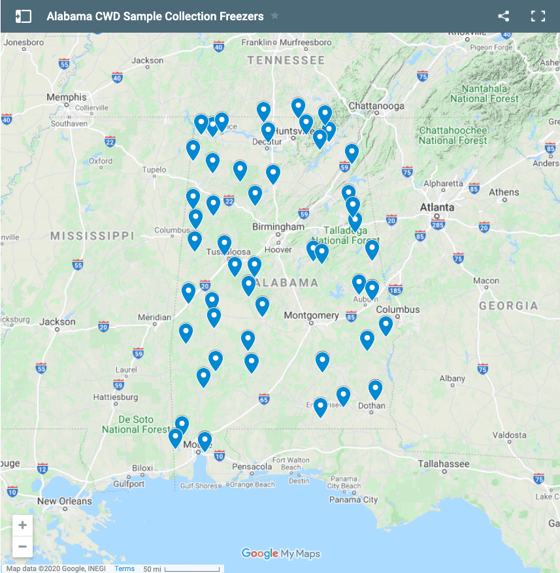Select the freezer pin directly above Dothan

tap(375, 388)
